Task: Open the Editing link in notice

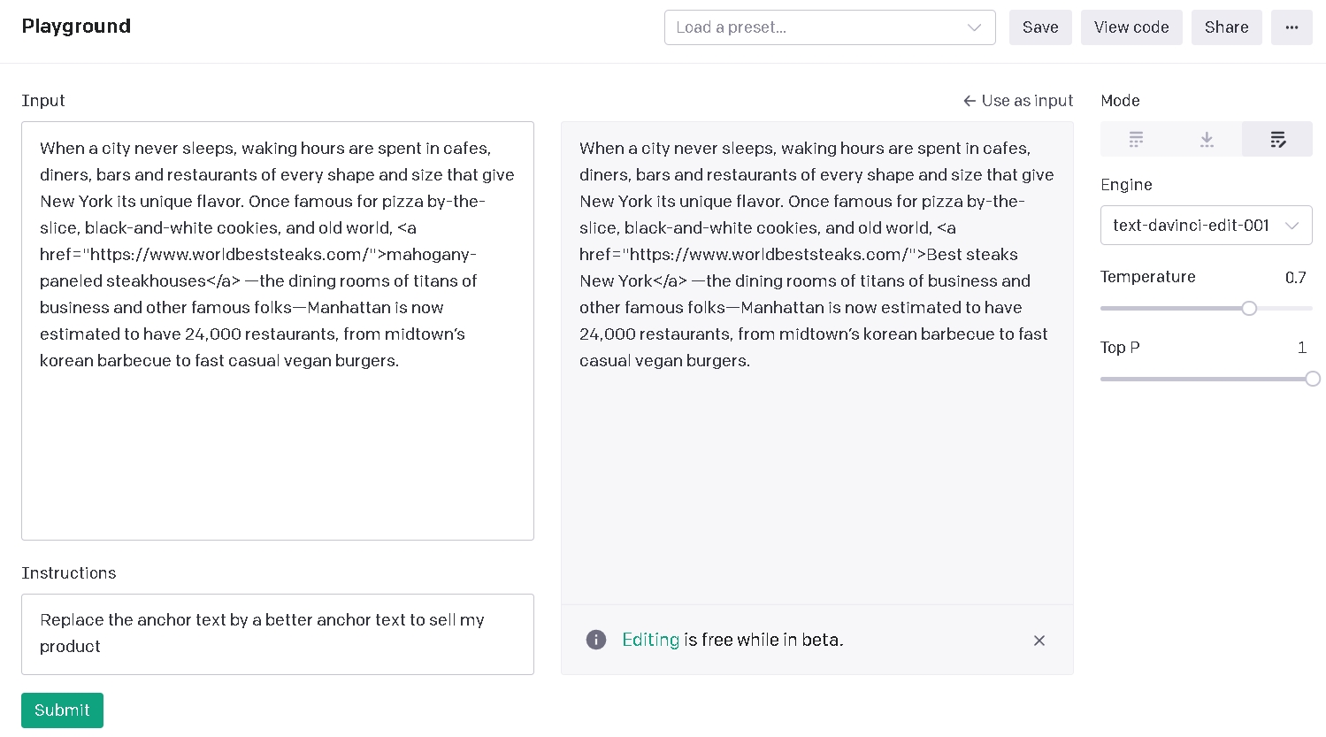Action: point(650,640)
